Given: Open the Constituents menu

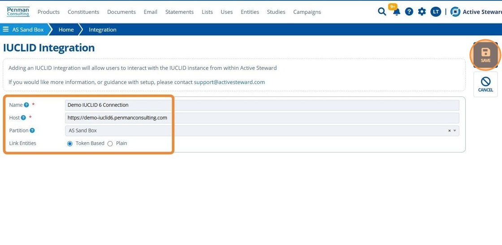Looking at the screenshot, I should point(83,12).
